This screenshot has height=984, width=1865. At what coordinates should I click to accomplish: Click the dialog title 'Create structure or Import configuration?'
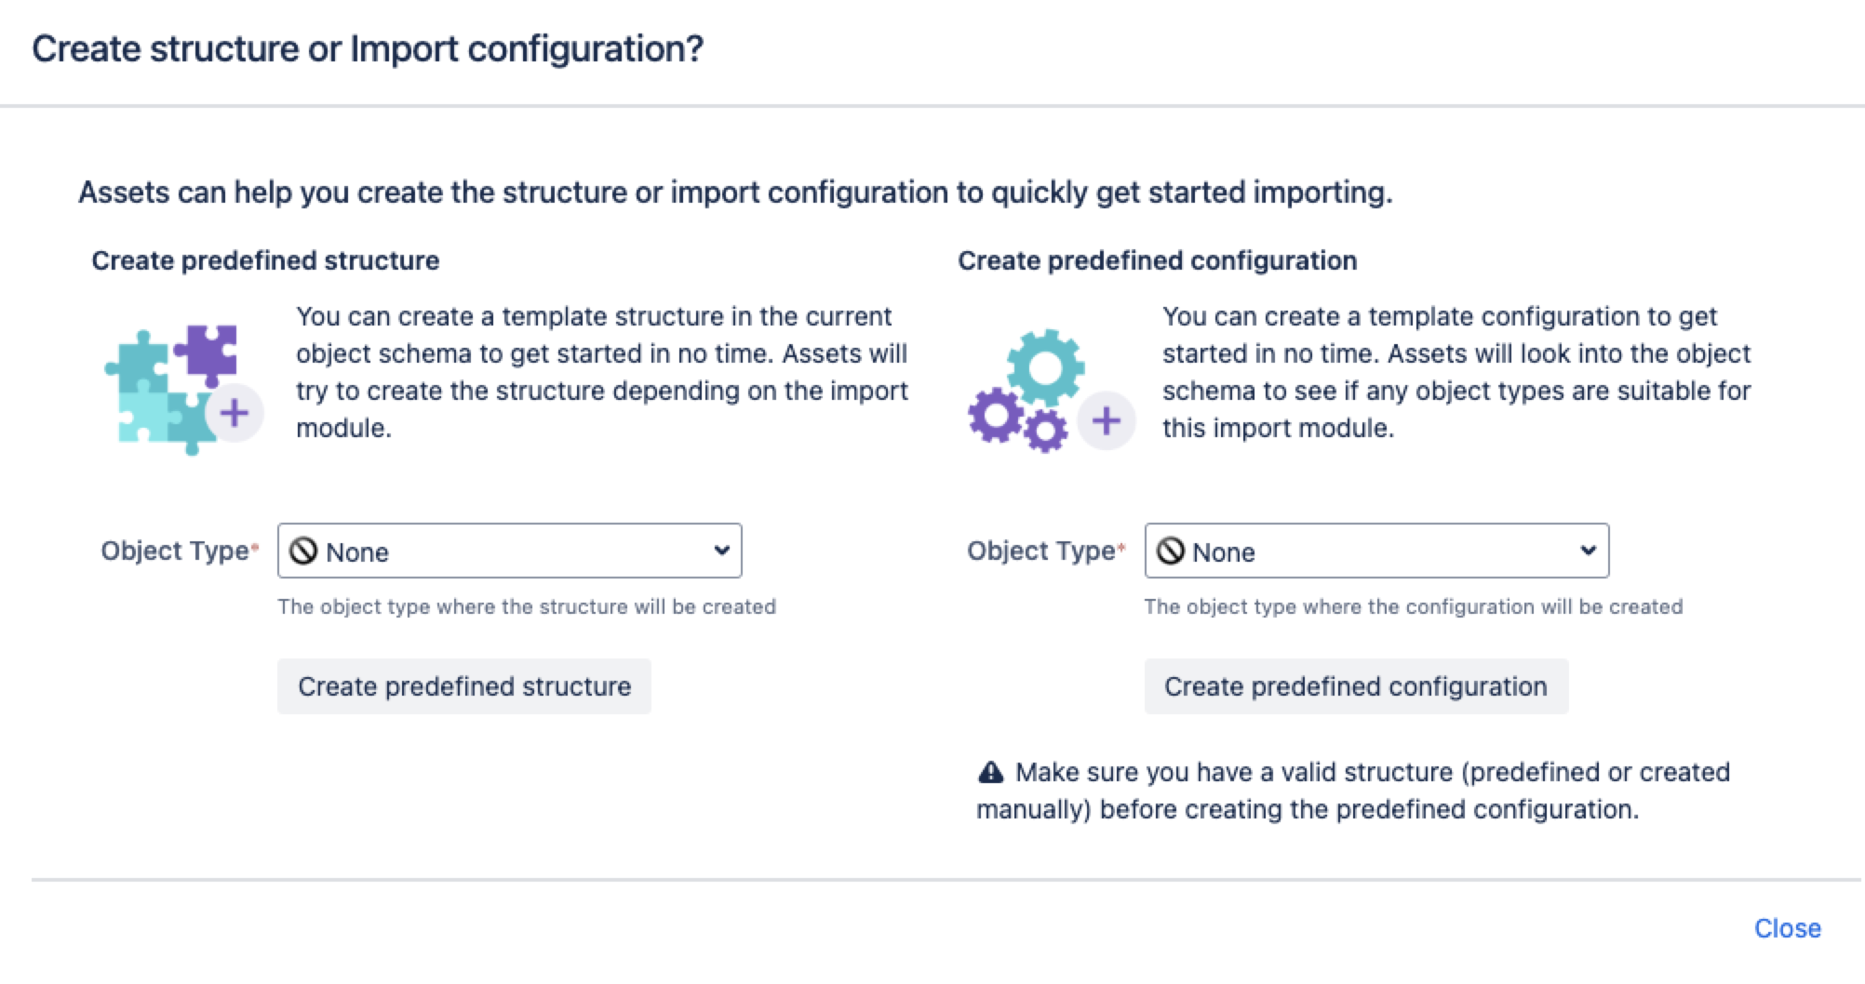[x=368, y=49]
